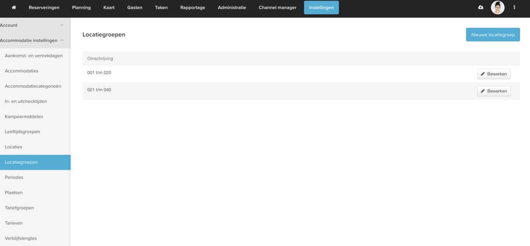The height and width of the screenshot is (246, 530).
Task: Click the Nieuwe locatiegroep button
Action: pyautogui.click(x=492, y=35)
